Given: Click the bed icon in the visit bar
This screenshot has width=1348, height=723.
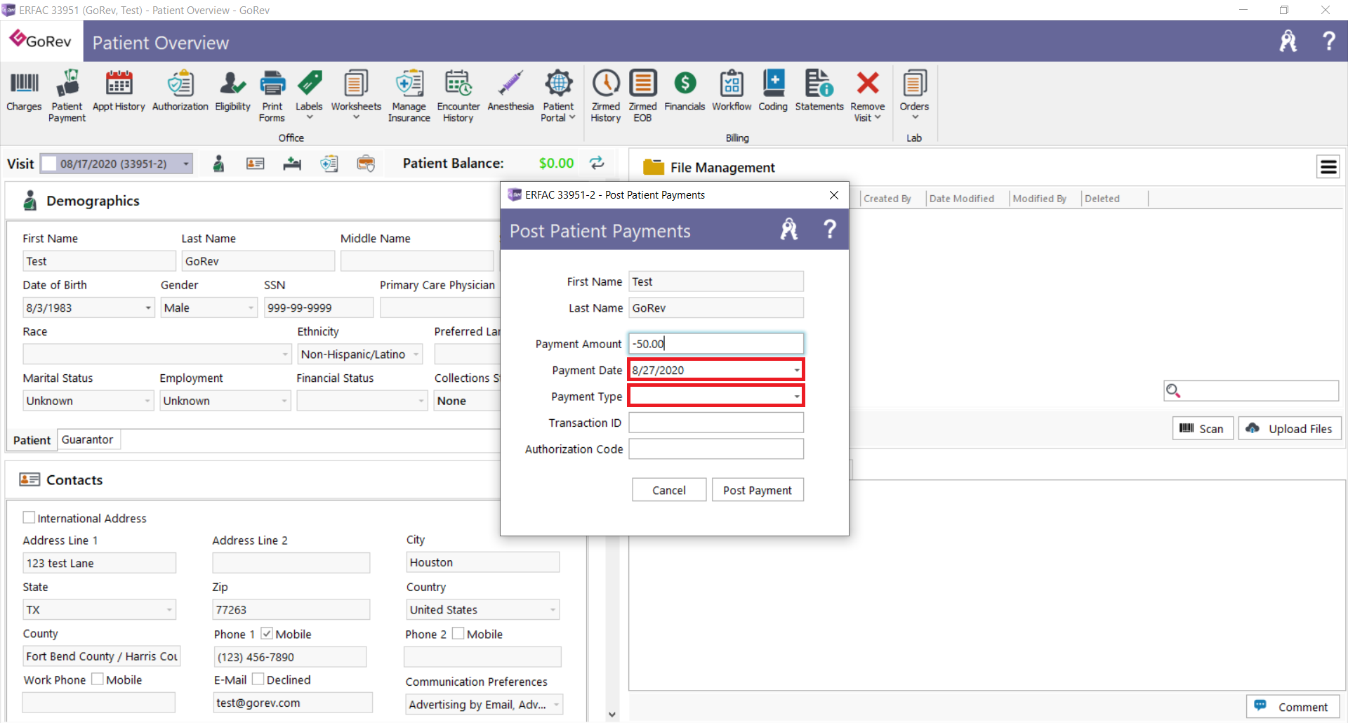Looking at the screenshot, I should click(x=292, y=164).
